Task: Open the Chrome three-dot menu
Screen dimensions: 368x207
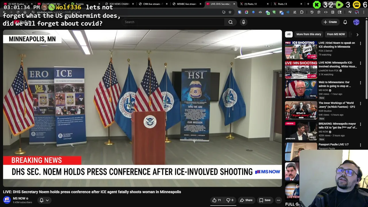Action: point(364,12)
